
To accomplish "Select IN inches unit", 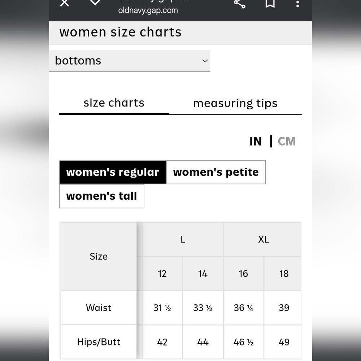I will [256, 142].
